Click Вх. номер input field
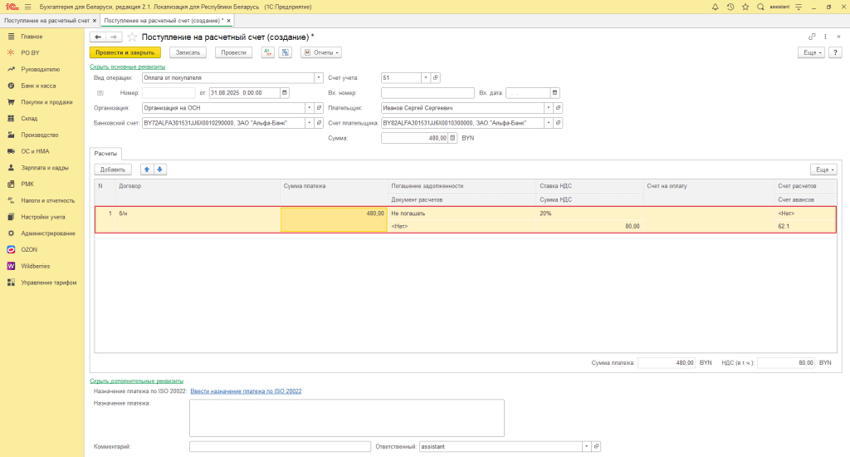Viewport: 850px width, 457px height. tap(427, 93)
